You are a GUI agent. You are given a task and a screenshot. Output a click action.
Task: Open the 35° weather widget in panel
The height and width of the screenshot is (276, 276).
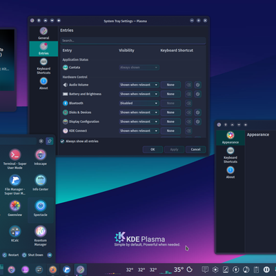[183, 269]
